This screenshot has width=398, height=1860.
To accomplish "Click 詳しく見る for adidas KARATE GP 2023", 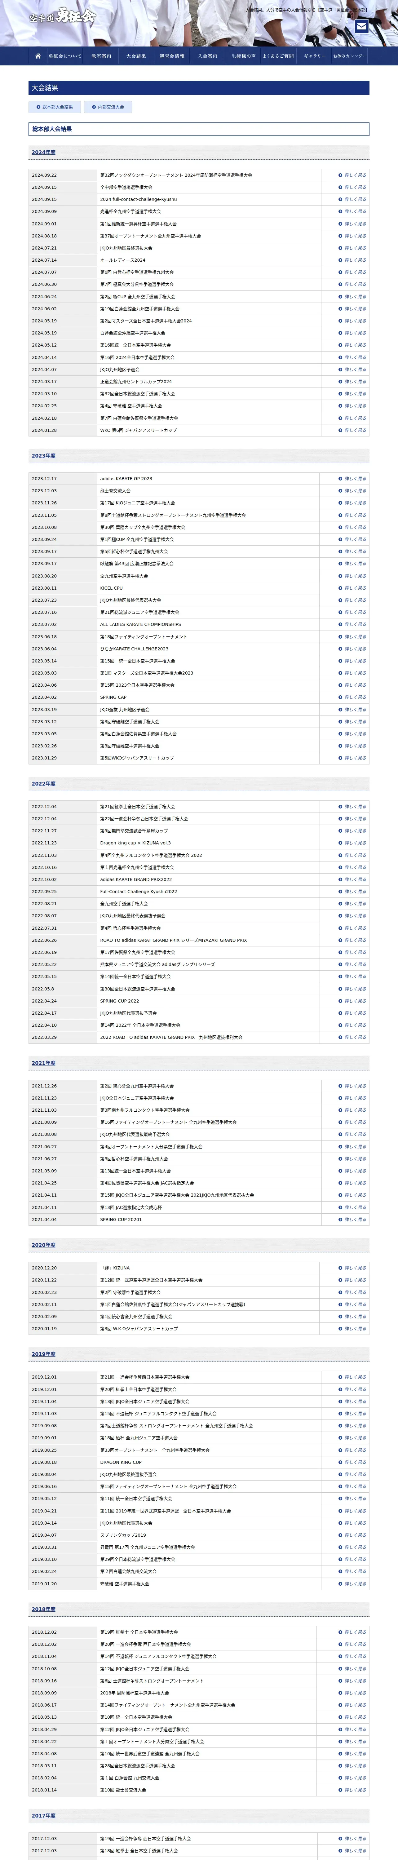I will pos(352,479).
